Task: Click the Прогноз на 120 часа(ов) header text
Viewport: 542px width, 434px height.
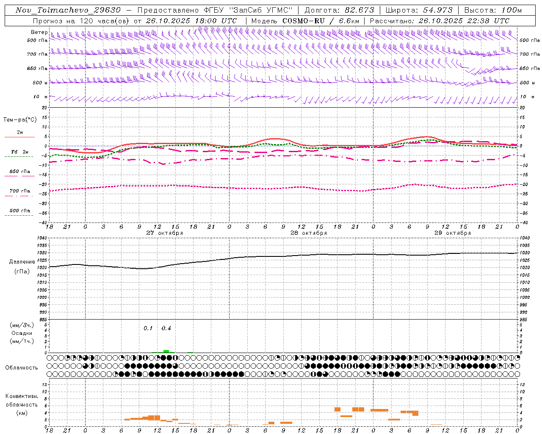Action: point(81,21)
